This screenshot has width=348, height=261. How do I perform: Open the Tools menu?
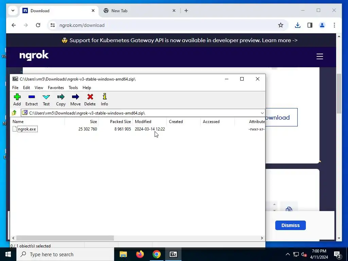73,88
